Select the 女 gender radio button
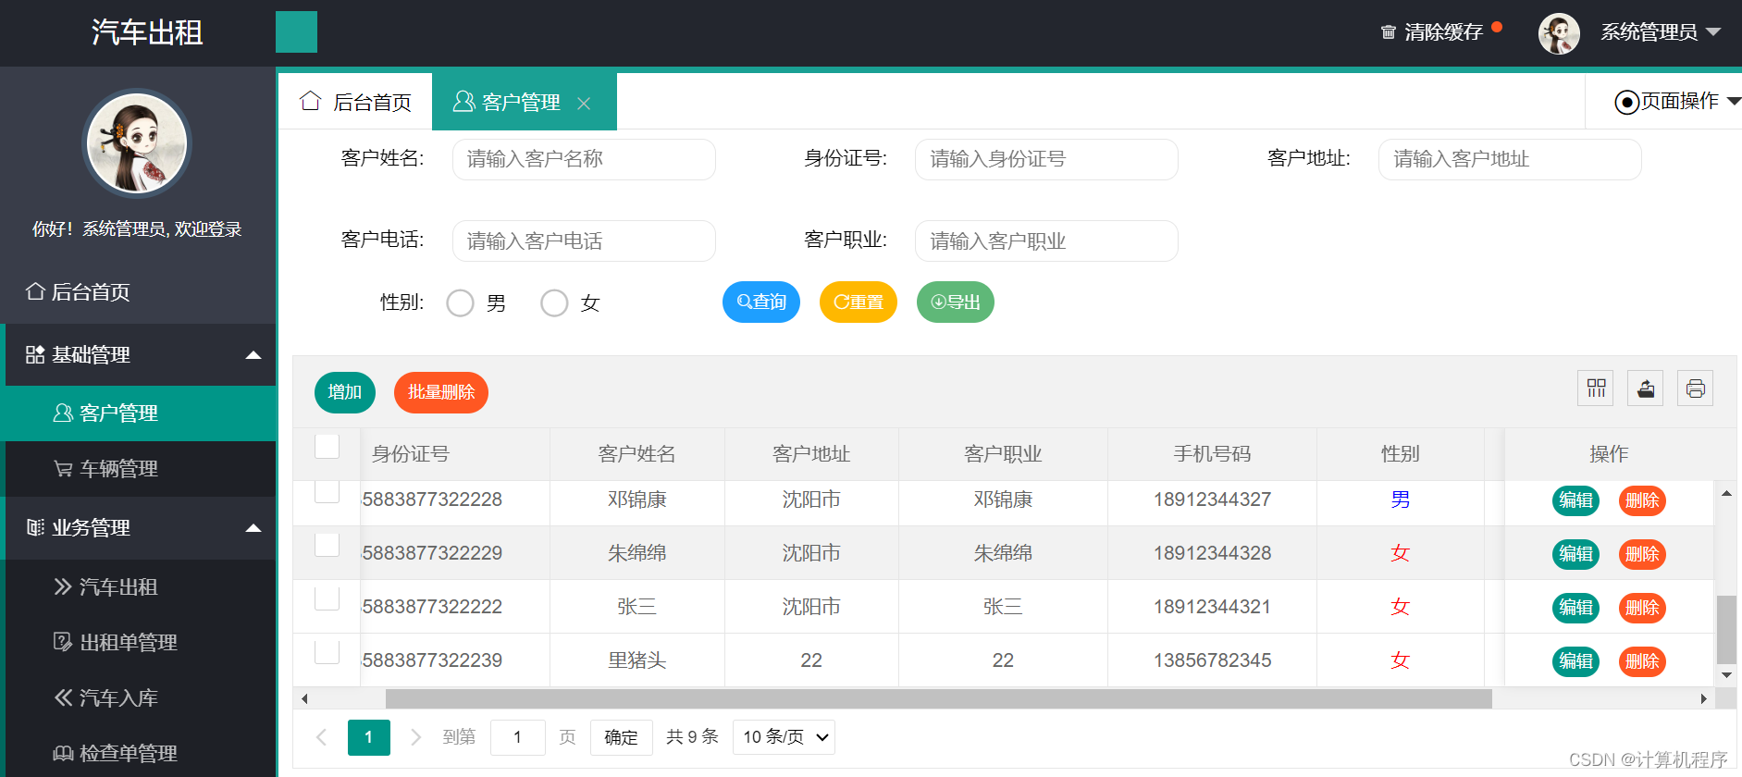 click(x=554, y=303)
